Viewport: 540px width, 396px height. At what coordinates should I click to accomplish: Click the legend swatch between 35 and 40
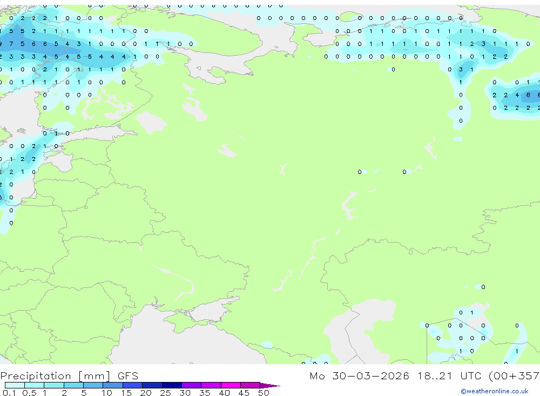pos(211,385)
